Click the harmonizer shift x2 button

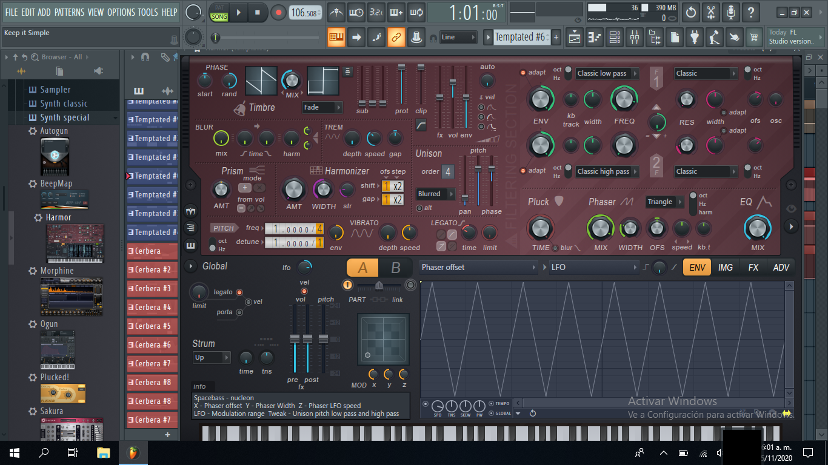tap(397, 186)
